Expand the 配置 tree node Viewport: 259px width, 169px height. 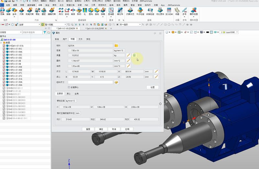[1, 42]
